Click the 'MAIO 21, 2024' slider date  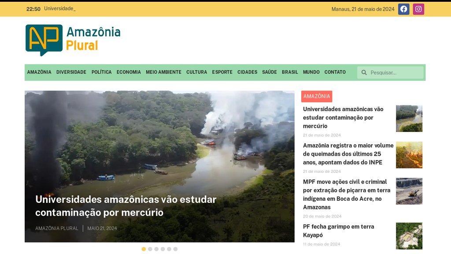102,228
